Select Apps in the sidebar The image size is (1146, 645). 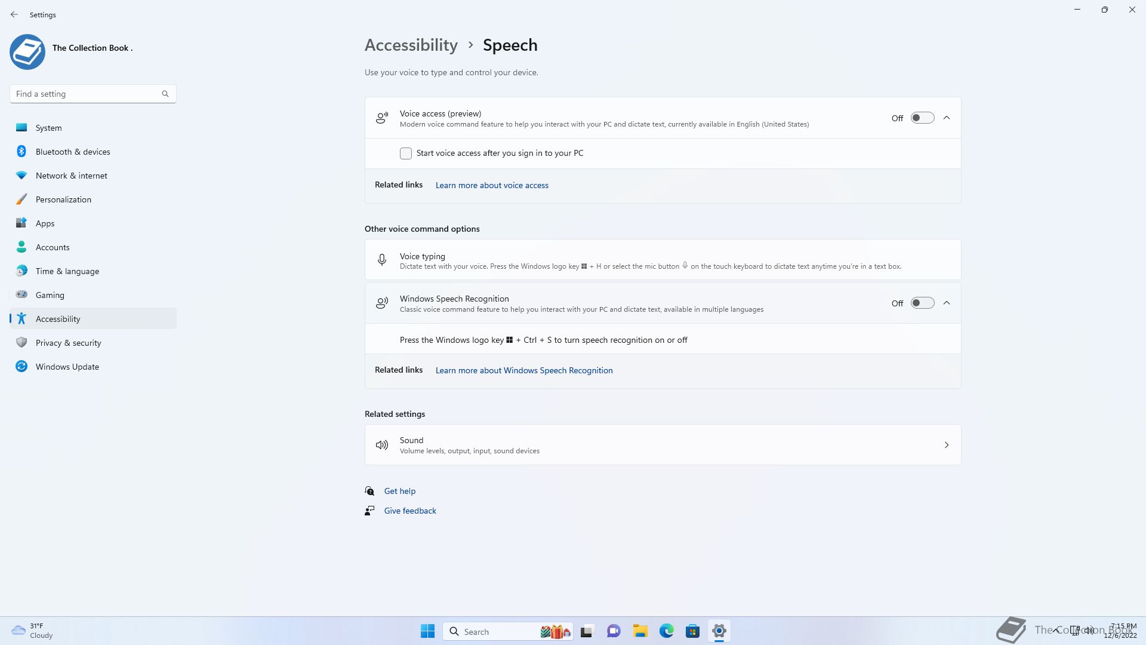point(93,223)
